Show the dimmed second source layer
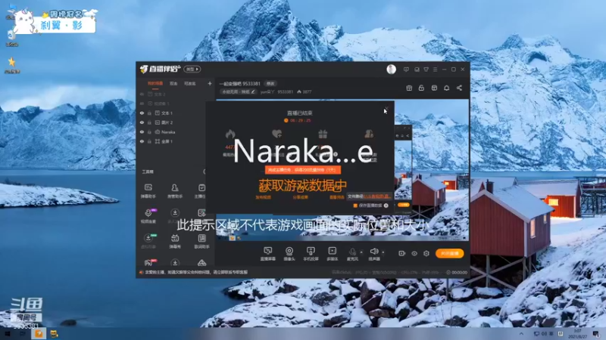The image size is (606, 340). (142, 104)
